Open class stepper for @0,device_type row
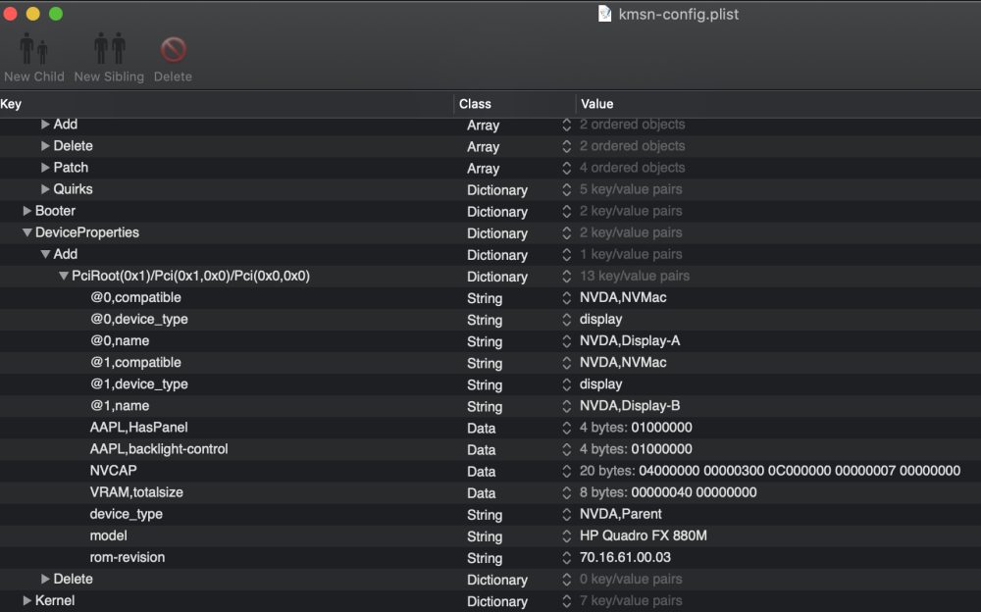981x612 pixels. [566, 320]
